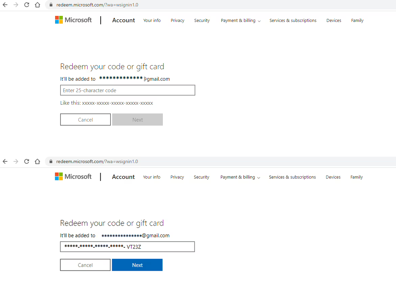
Task: Click the forward arrow in the bottom browser window
Action: tap(16, 161)
